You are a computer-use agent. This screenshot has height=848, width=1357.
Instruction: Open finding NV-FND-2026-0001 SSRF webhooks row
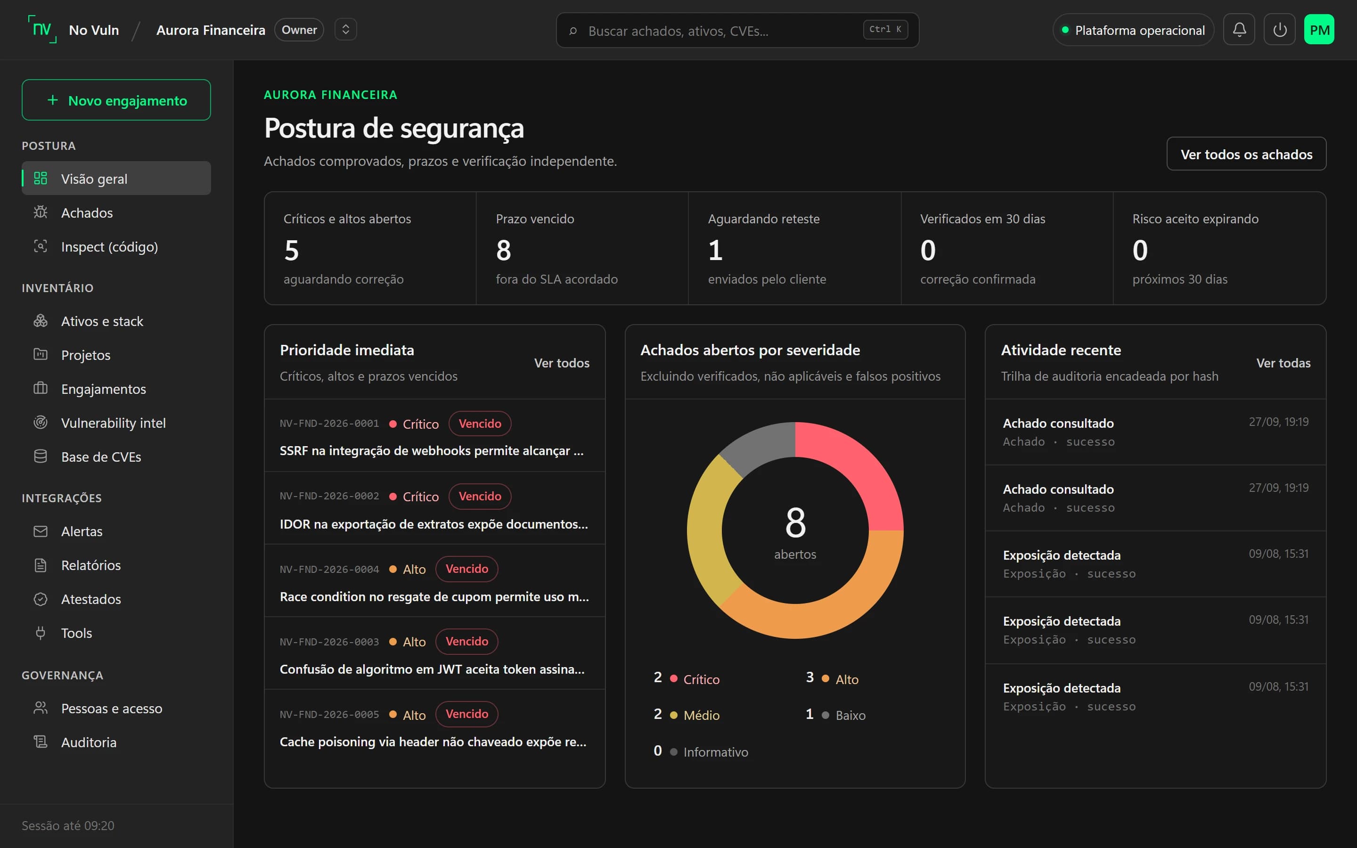pyautogui.click(x=434, y=435)
